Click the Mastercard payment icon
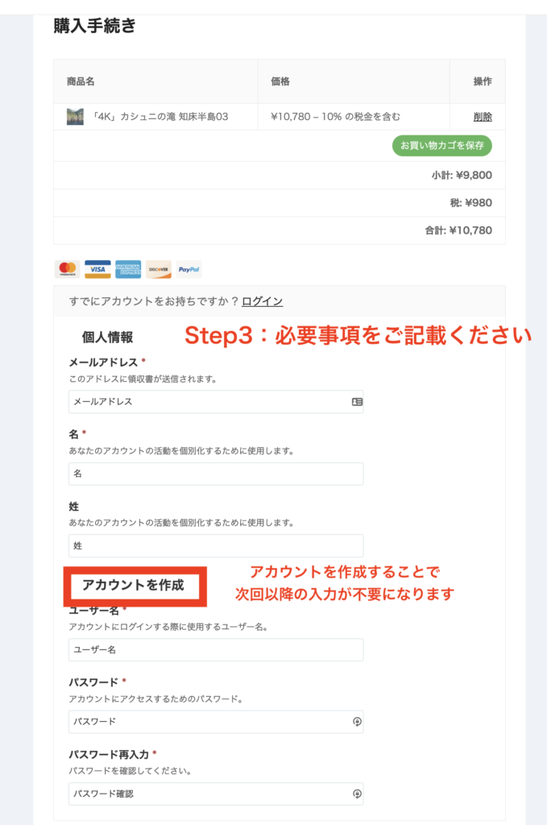The height and width of the screenshot is (825, 547). (x=68, y=269)
